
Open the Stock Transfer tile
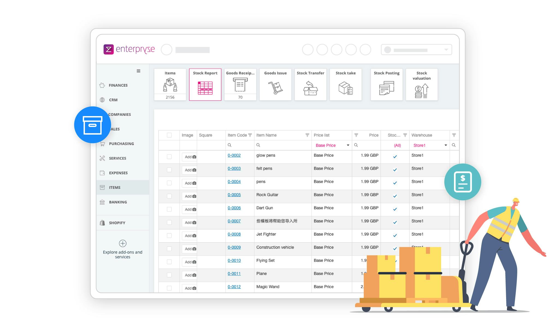point(310,84)
